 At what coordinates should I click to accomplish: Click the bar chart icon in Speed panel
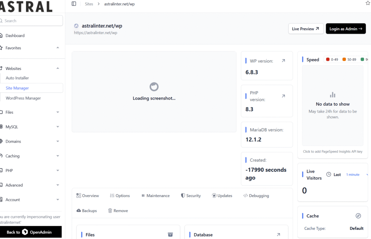pos(333,95)
